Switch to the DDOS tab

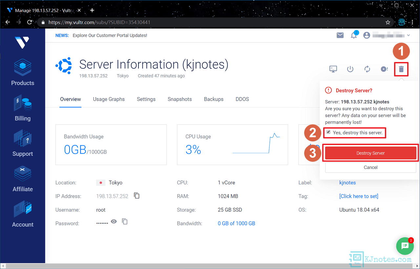pos(242,99)
